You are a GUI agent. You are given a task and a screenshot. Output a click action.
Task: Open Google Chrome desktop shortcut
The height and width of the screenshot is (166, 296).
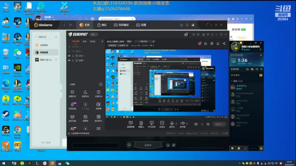[x=17, y=132]
